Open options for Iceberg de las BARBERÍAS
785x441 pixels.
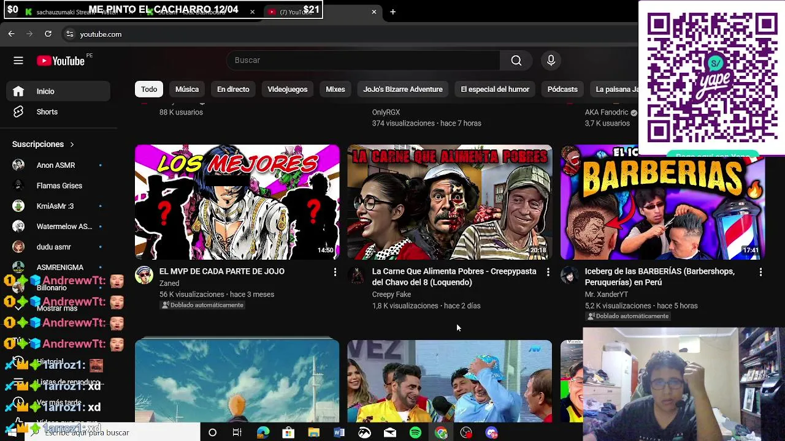(x=760, y=272)
